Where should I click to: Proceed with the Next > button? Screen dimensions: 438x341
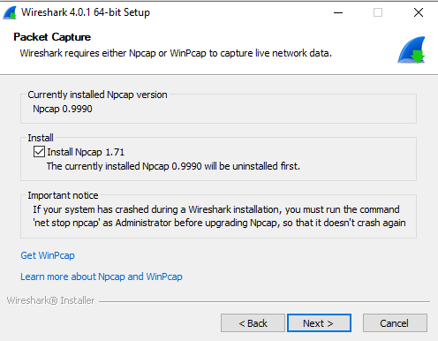coord(319,323)
